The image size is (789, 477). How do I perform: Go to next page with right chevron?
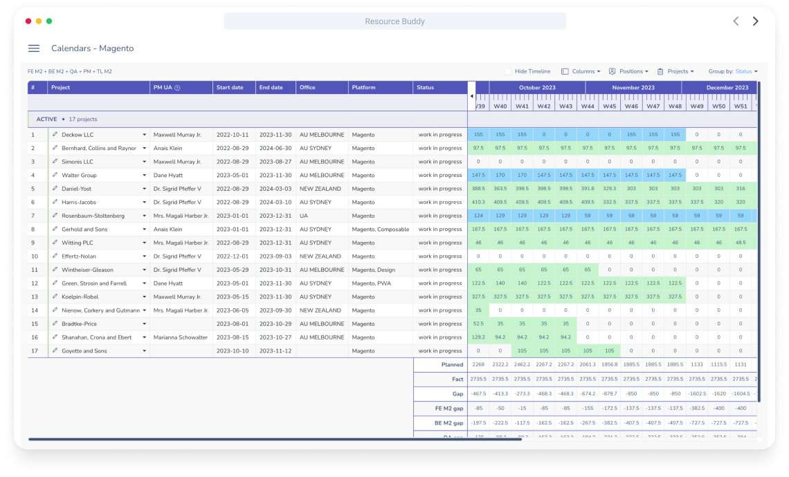[x=755, y=21]
